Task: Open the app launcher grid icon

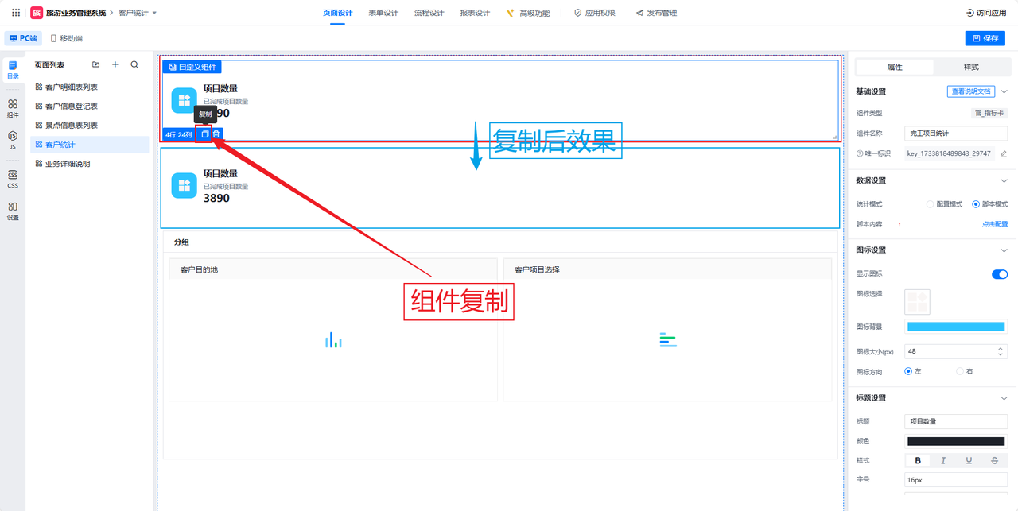Action: [x=16, y=13]
